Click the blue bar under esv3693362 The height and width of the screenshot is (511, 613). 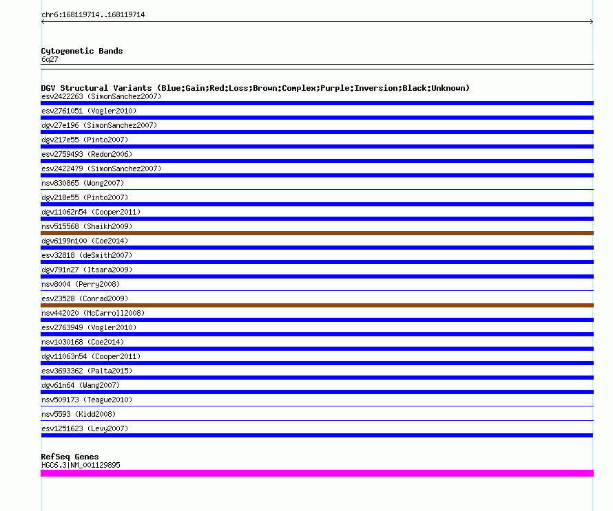coord(317,378)
